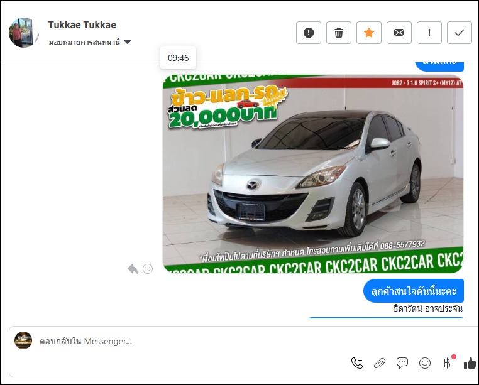Image resolution: width=479 pixels, height=385 pixels.
Task: Toggle the orange star follow-up button
Action: click(x=369, y=33)
